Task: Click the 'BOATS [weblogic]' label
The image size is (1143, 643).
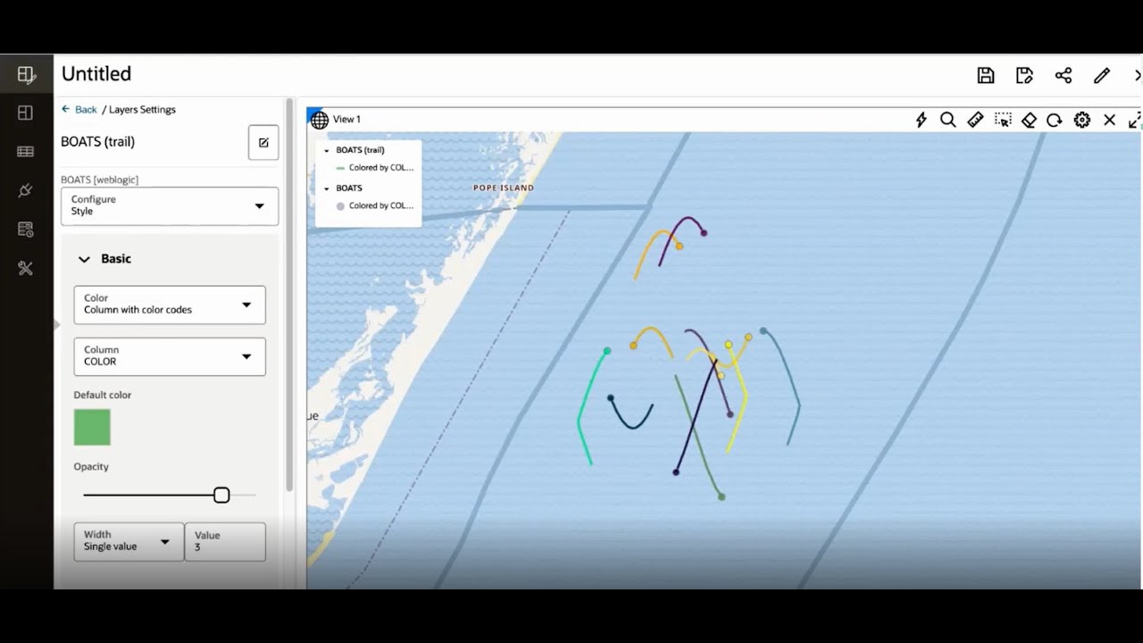Action: (x=100, y=180)
